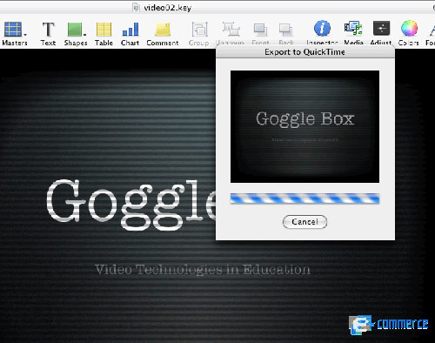
Task: Cancel the QuickTime export
Action: tap(304, 222)
